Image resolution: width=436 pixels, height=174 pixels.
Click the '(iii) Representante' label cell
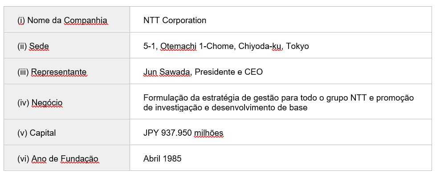click(x=67, y=71)
